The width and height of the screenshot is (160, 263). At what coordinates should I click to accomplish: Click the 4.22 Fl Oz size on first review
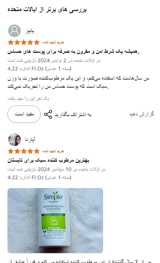coord(39,68)
